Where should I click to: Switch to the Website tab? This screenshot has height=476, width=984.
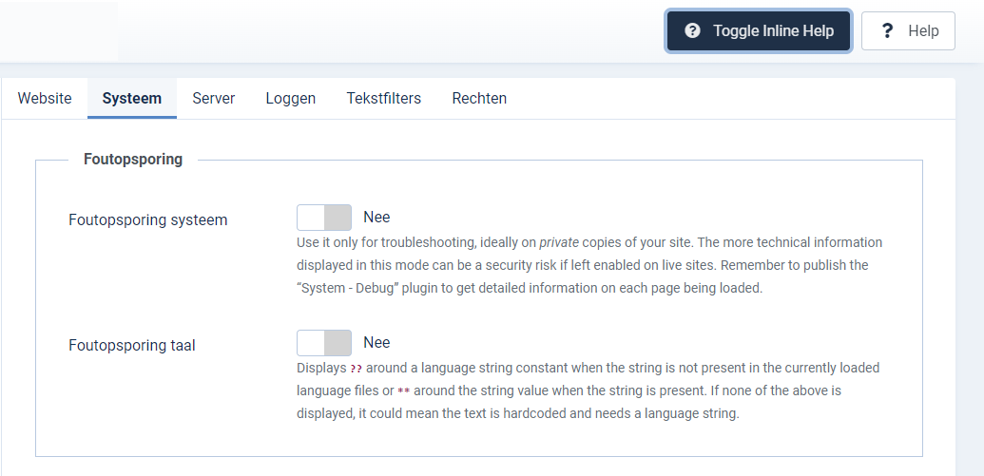pos(45,98)
